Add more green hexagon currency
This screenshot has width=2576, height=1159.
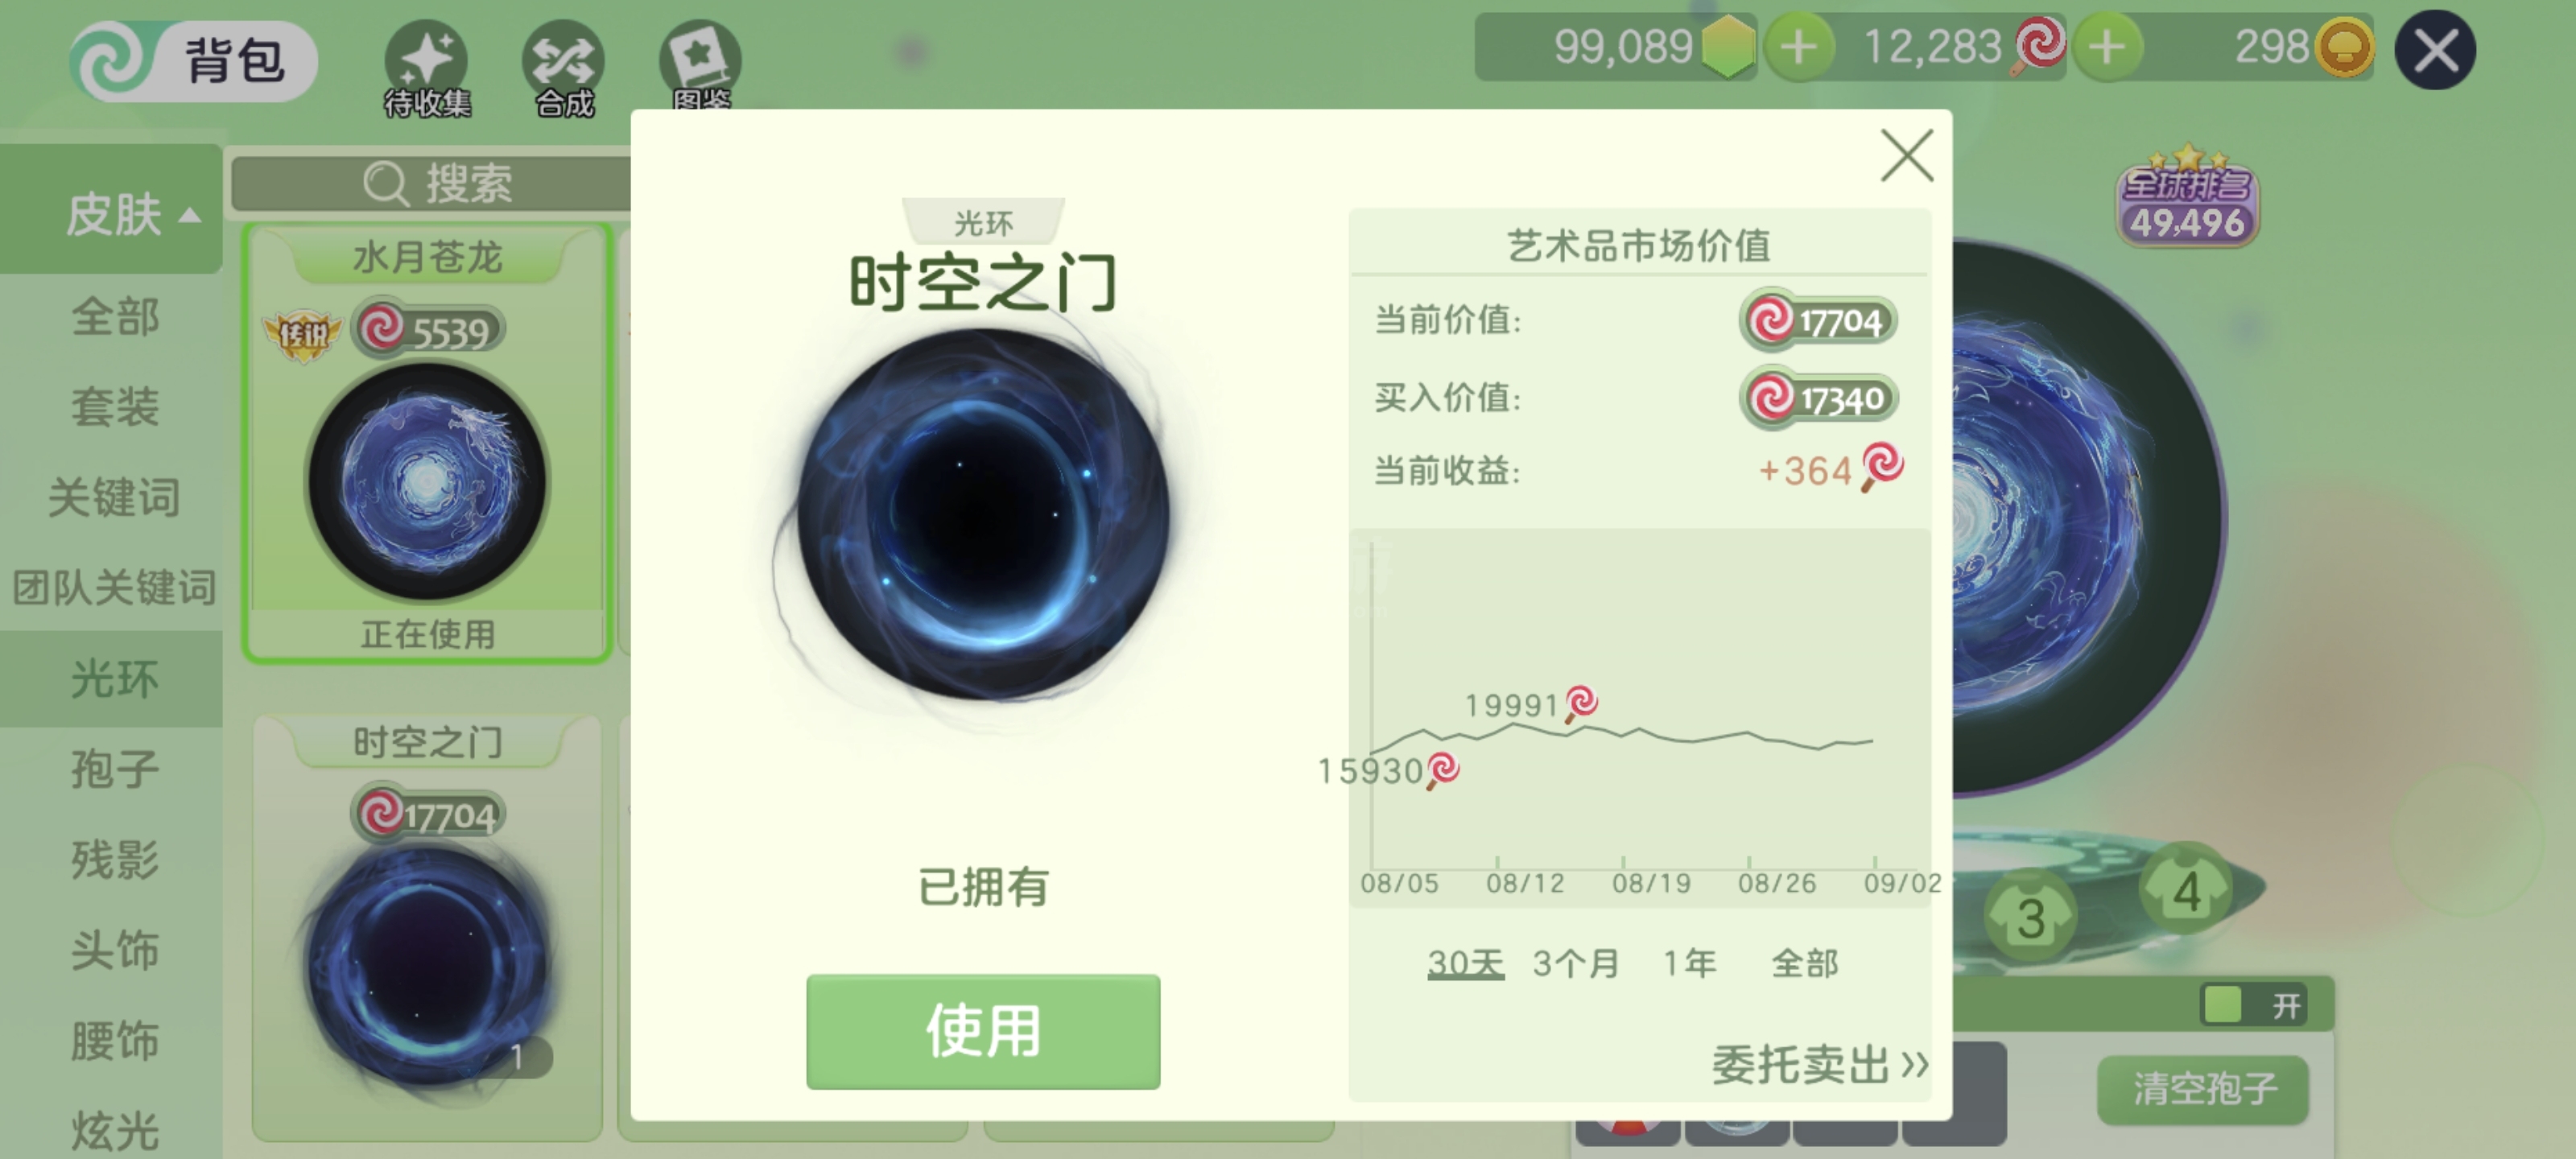pos(1799,47)
